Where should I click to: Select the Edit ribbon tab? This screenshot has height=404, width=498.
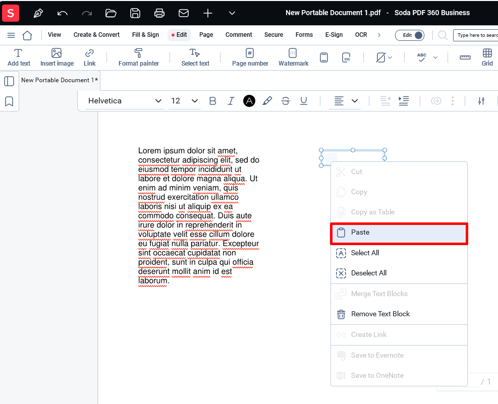pos(180,35)
